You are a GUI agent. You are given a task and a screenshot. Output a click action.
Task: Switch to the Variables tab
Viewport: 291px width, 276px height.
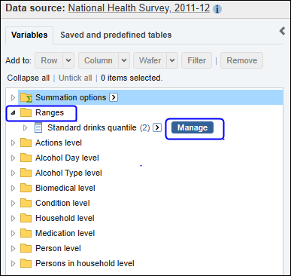tap(29, 35)
